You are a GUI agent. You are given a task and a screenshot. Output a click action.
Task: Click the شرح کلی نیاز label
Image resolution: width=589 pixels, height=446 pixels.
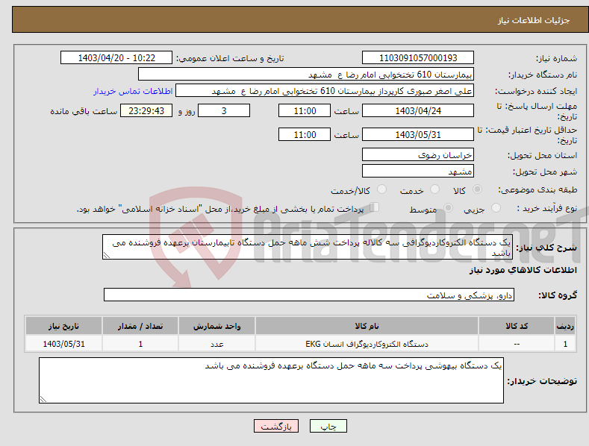(x=546, y=248)
